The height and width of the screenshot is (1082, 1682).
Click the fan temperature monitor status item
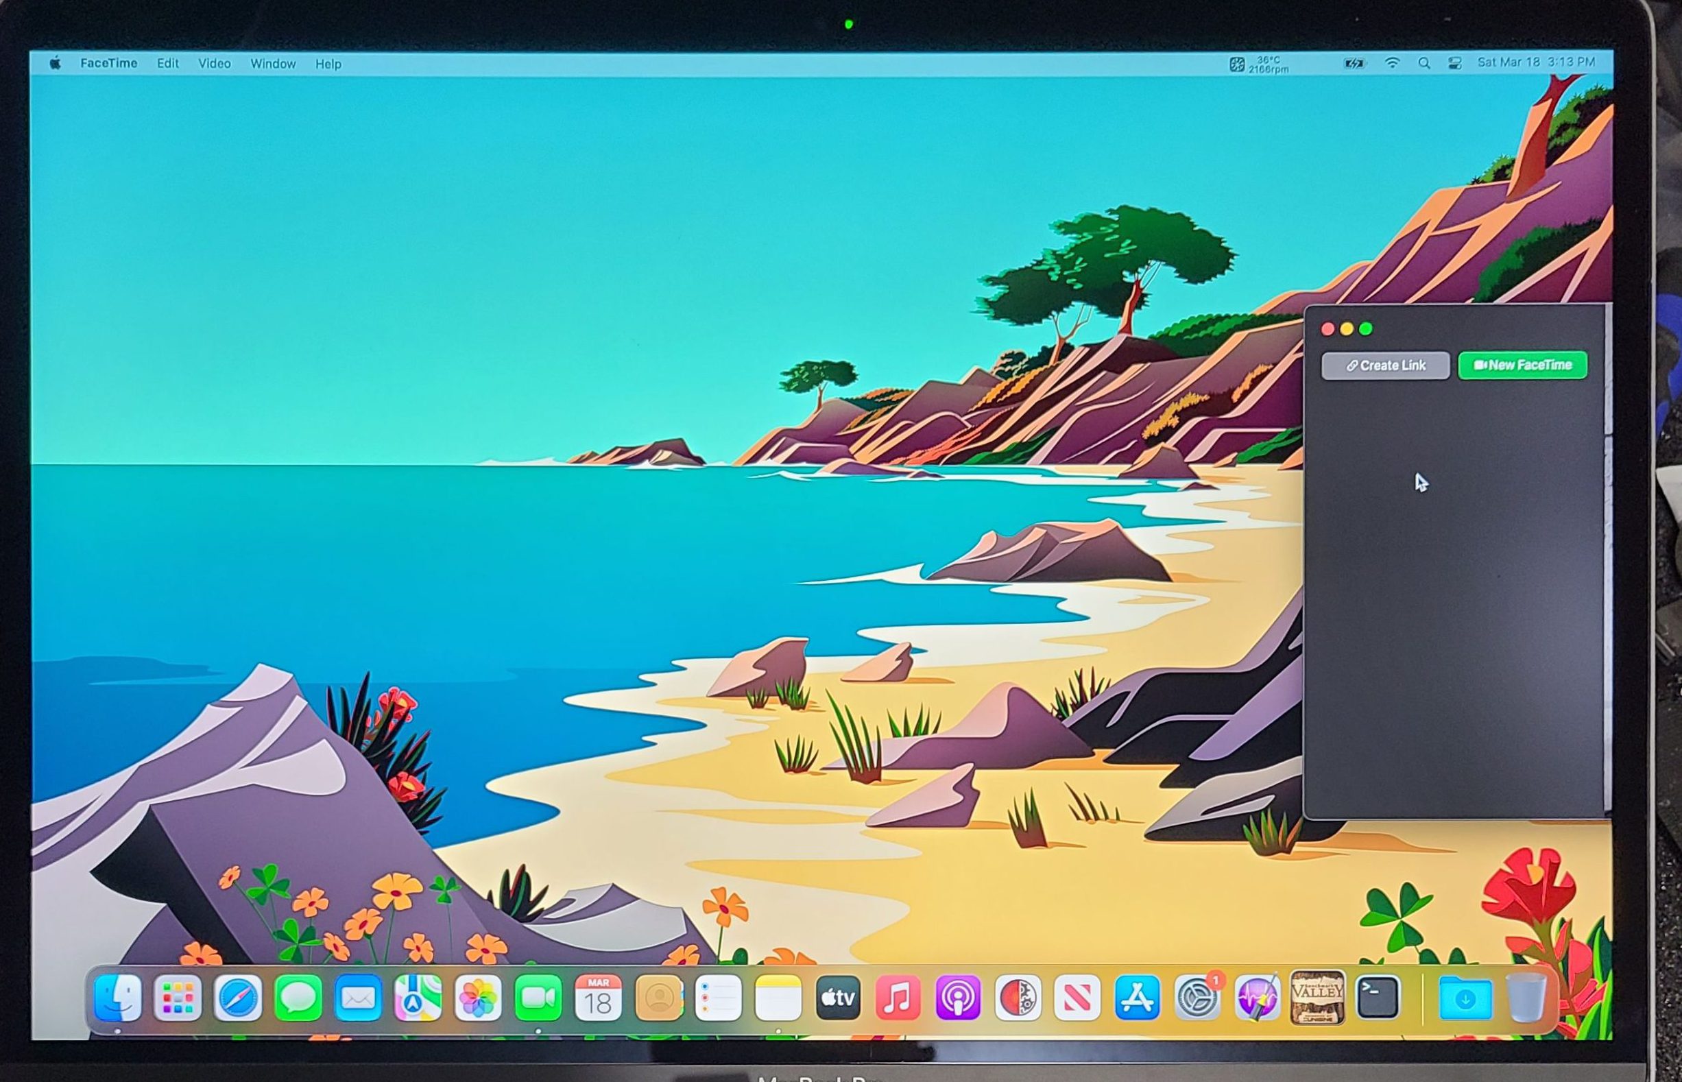1260,64
